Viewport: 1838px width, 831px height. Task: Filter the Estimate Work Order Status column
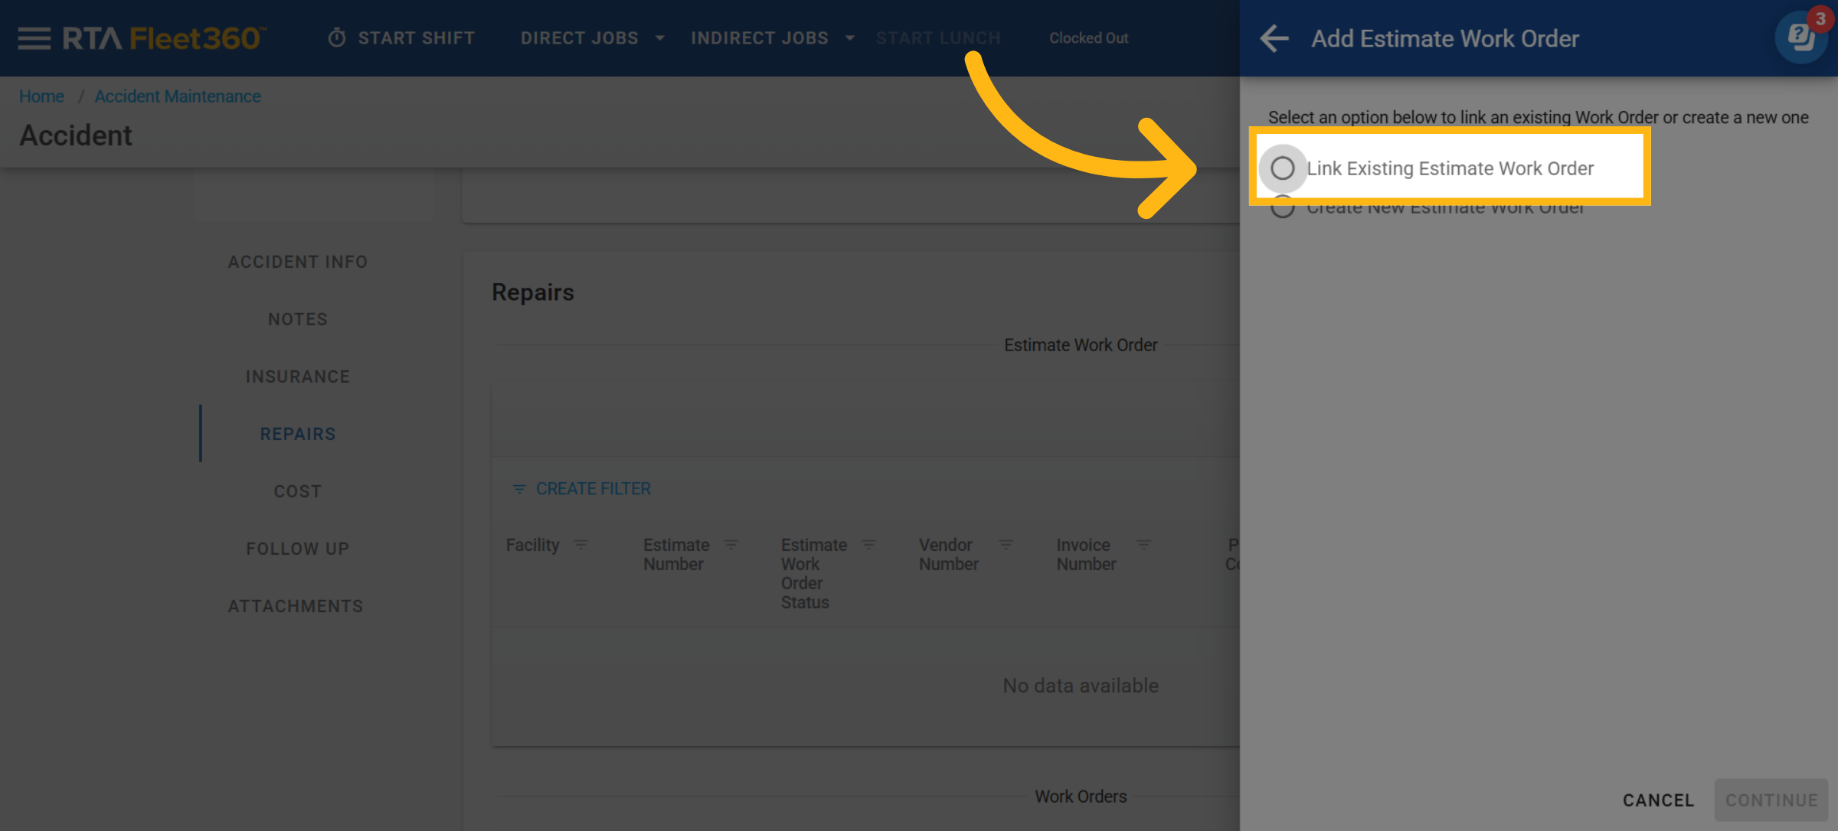868,545
